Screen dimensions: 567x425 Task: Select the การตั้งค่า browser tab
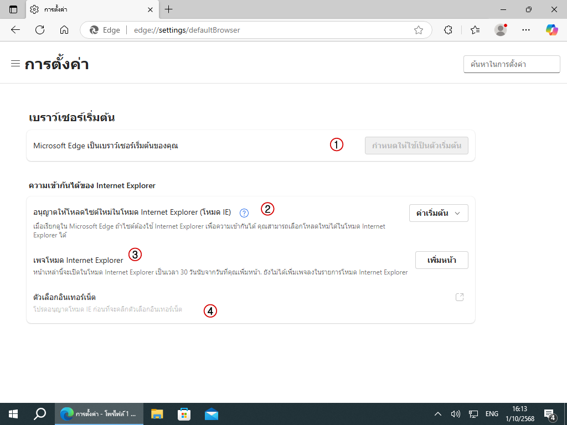coord(89,9)
